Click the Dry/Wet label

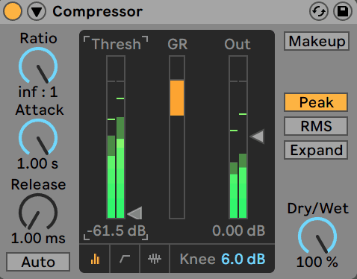(318, 208)
